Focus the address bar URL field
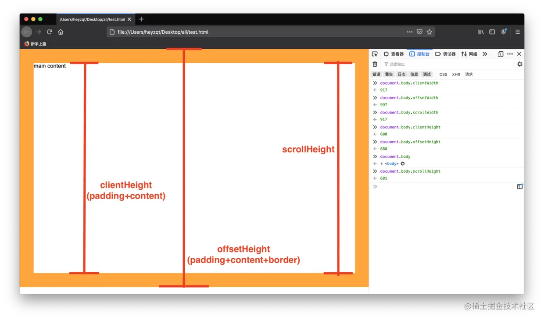The height and width of the screenshot is (320, 544). click(261, 32)
